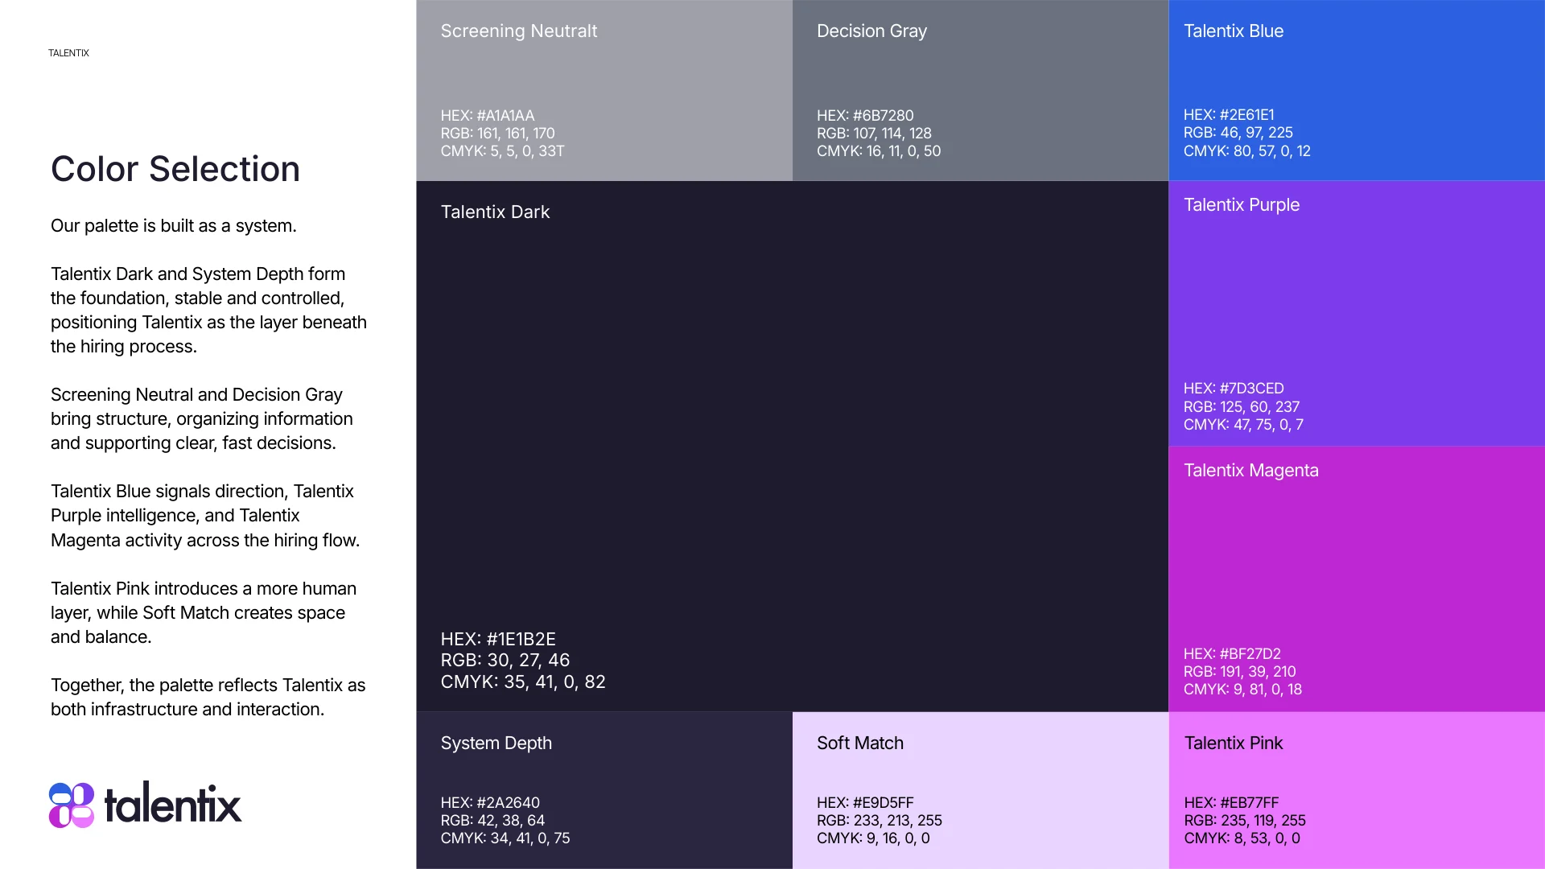Select the text 'CMYK: 35, 41, 0, 82'

tap(523, 682)
